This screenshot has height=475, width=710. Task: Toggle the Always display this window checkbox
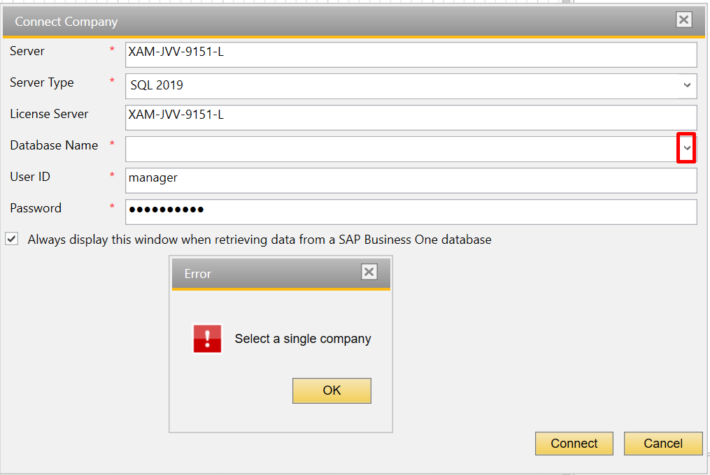pyautogui.click(x=12, y=240)
